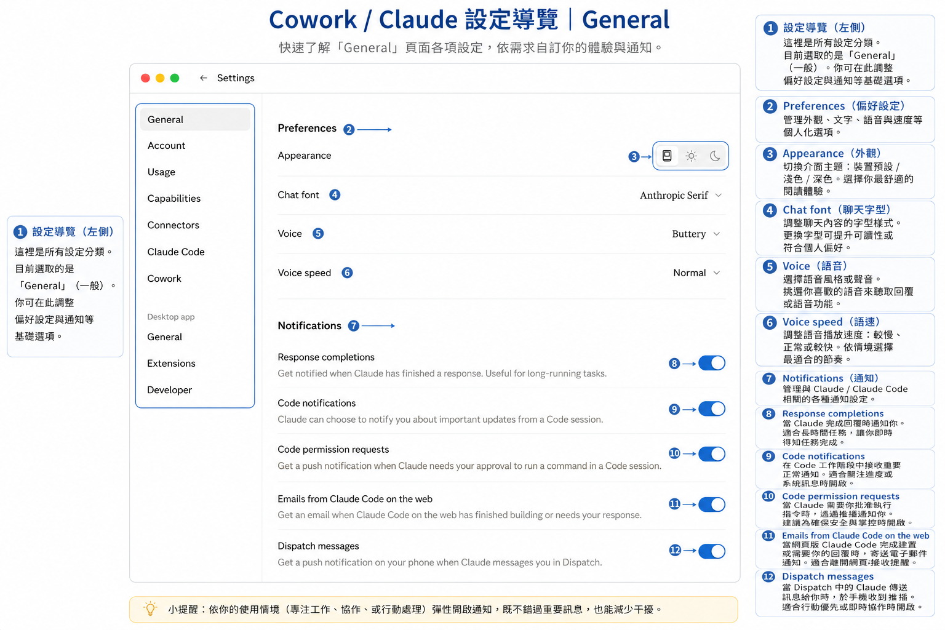Click the Voice speed row label
The height and width of the screenshot is (630, 945).
point(305,273)
